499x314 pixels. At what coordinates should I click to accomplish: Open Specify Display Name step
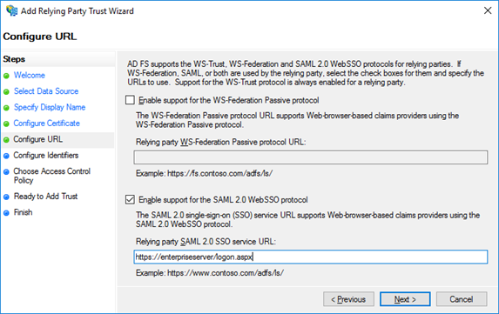[x=50, y=107]
